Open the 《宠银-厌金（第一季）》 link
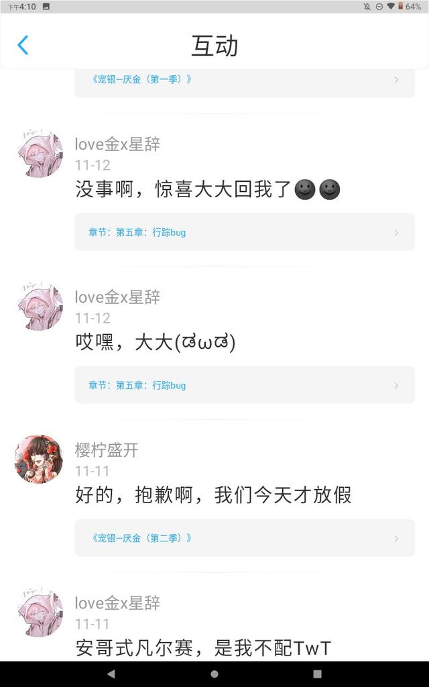The width and height of the screenshot is (429, 687). pyautogui.click(x=141, y=79)
